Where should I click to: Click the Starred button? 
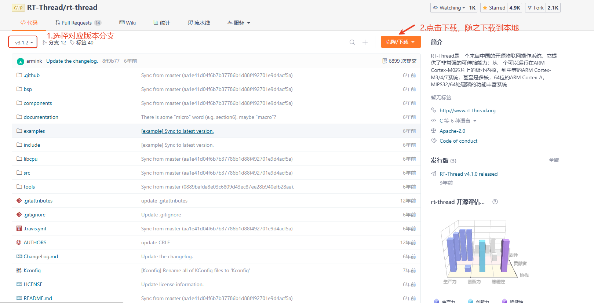tap(494, 8)
